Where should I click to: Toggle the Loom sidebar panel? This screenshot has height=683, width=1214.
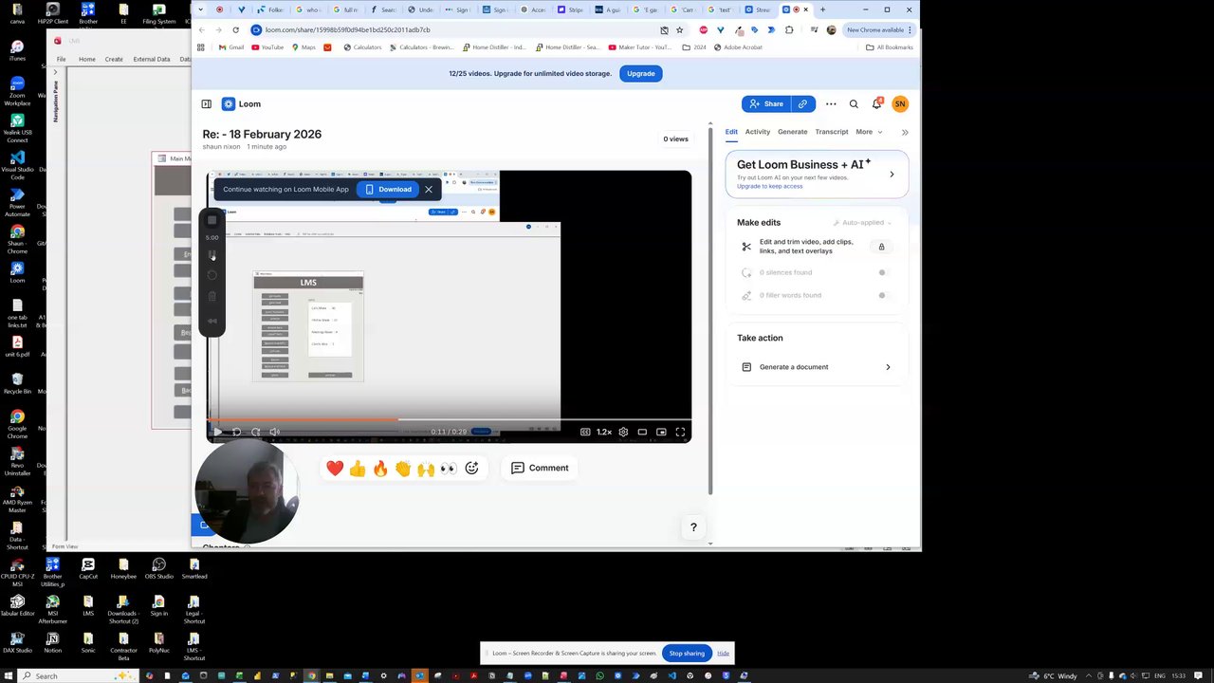pos(206,104)
